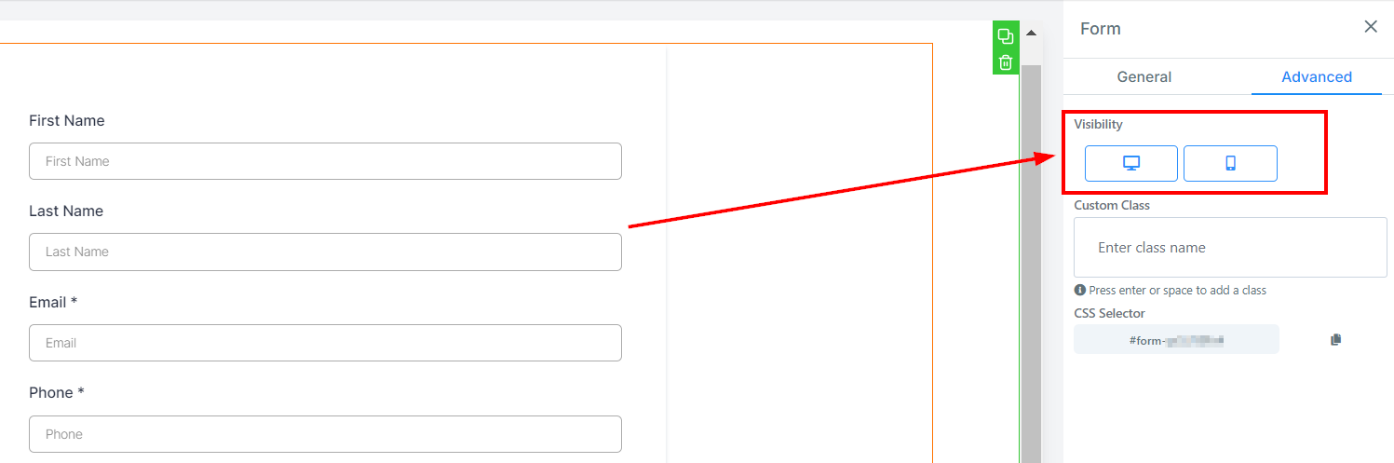Toggle mobile visibility for the form
Viewport: 1394px width, 463px height.
(1230, 163)
